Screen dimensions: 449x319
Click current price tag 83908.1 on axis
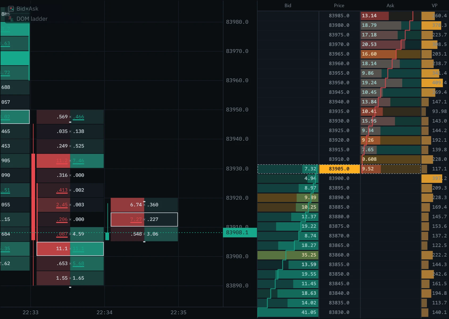coord(240,233)
